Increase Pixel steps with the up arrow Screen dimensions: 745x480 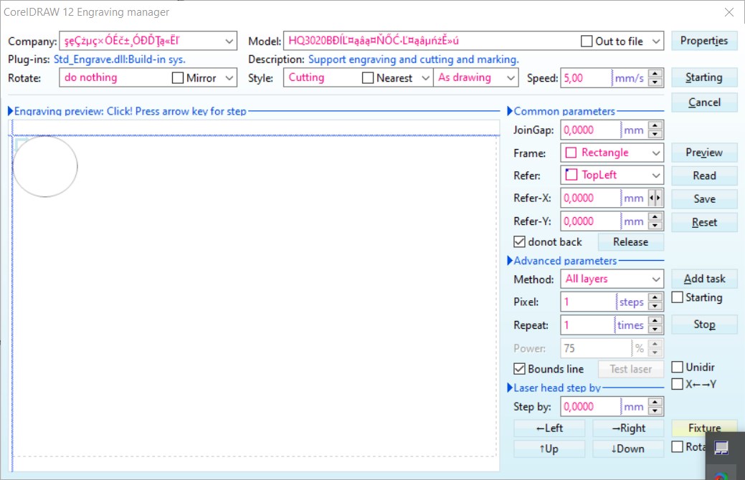point(655,297)
